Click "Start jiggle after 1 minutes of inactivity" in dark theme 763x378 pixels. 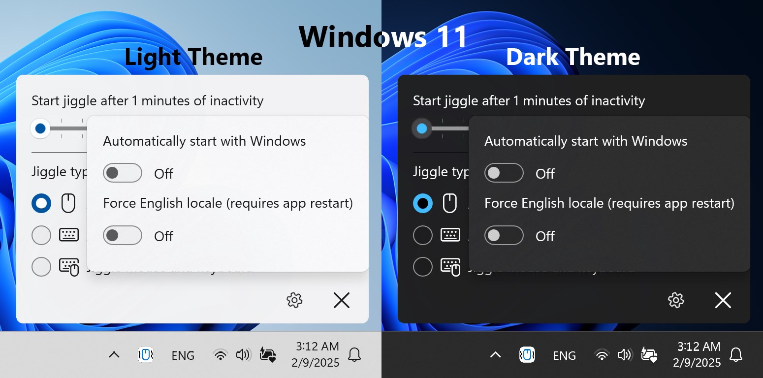click(x=529, y=101)
